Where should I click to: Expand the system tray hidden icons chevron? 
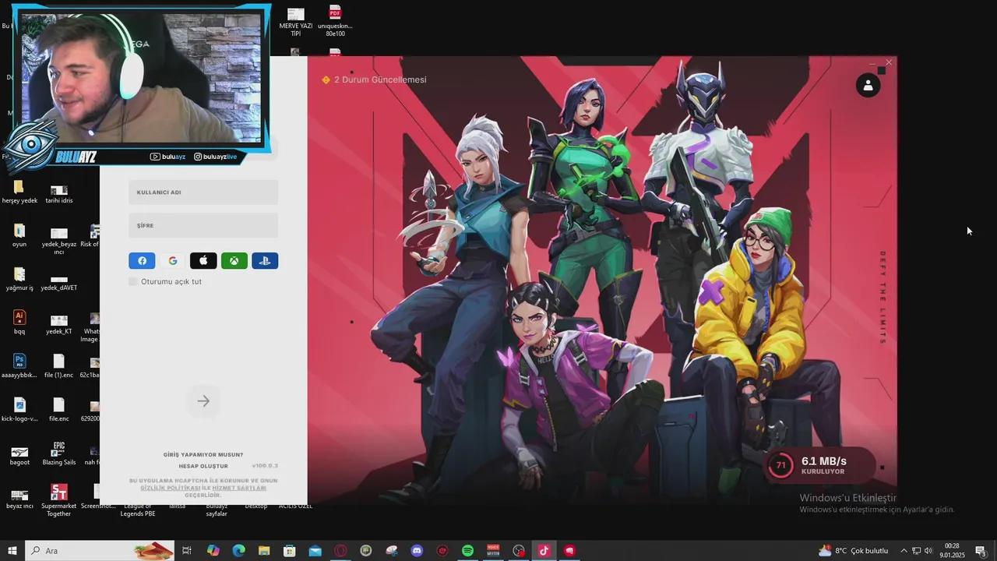point(904,551)
